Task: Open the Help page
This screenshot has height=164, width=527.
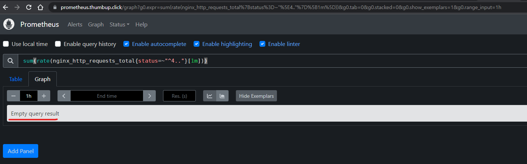Action: coord(141,24)
